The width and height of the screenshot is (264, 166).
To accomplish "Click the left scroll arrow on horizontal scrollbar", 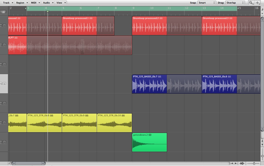I will [232, 163].
